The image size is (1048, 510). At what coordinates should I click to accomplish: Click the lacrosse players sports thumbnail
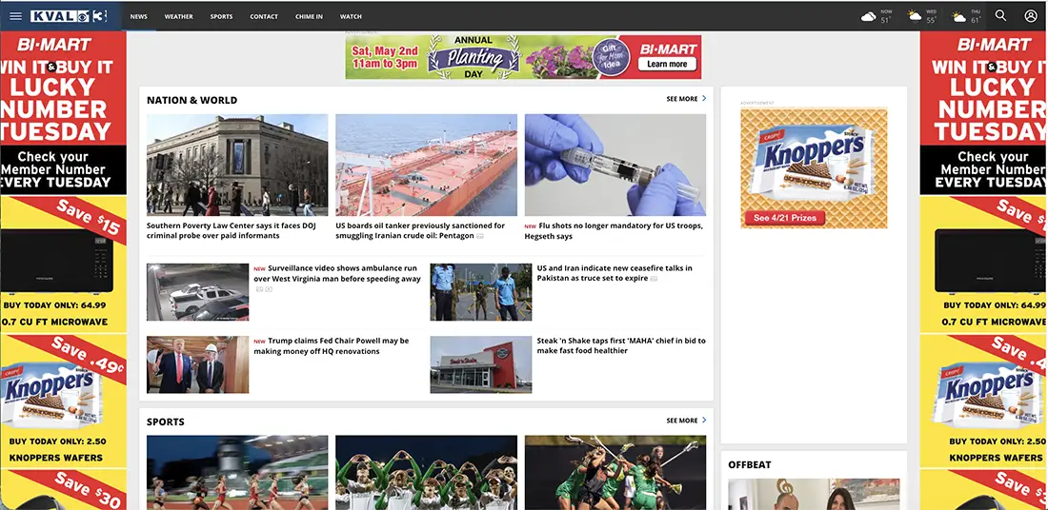615,473
